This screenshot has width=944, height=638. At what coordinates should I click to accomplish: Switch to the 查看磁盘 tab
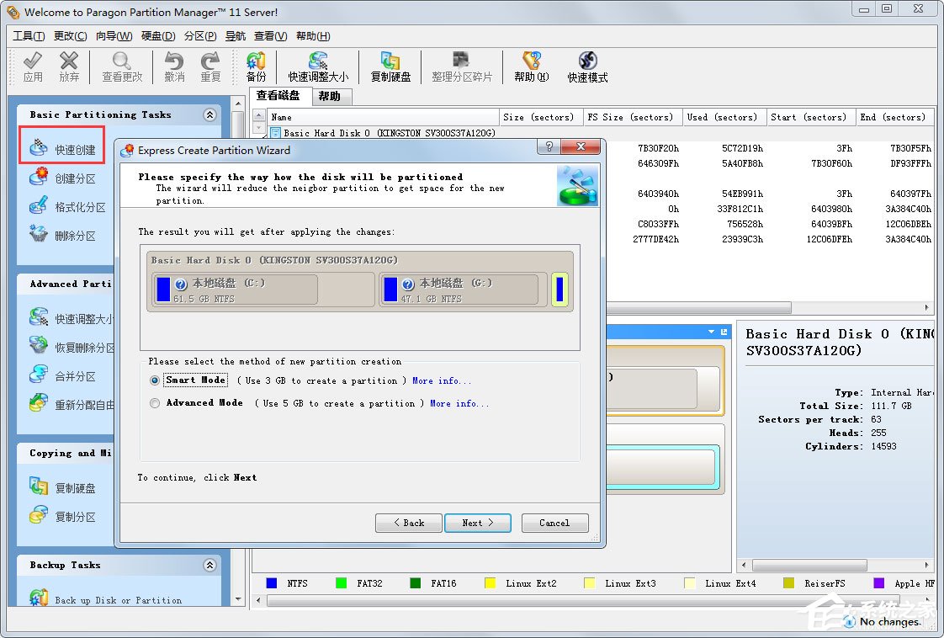[278, 95]
